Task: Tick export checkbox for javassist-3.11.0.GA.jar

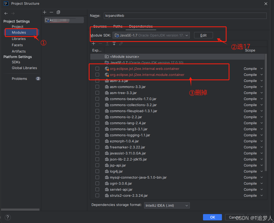Action: tap(97, 153)
